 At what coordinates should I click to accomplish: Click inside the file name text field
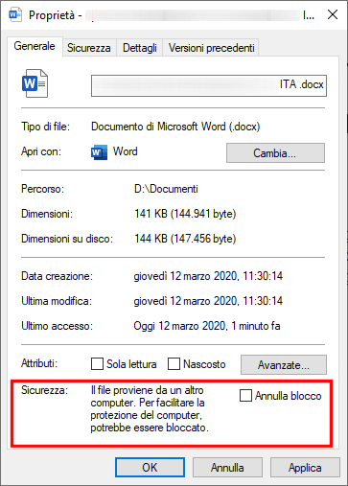209,85
